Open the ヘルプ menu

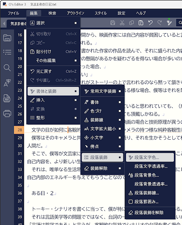pyautogui.click(x=141, y=13)
